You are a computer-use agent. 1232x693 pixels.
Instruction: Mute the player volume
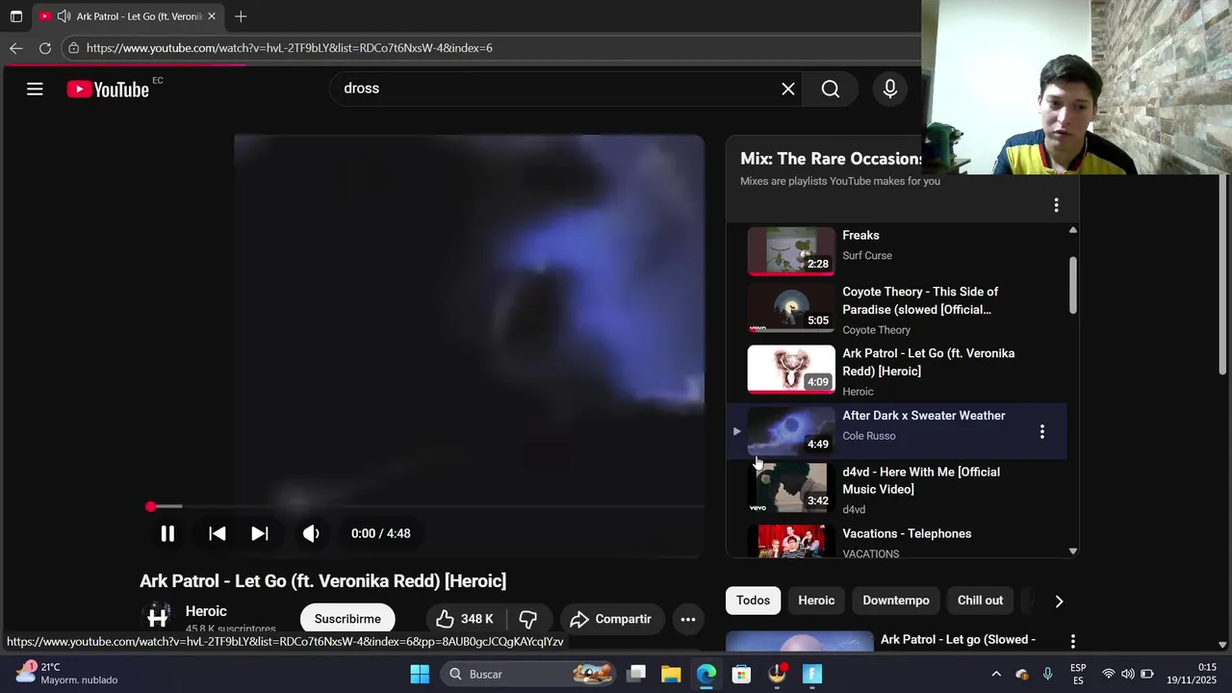click(311, 533)
